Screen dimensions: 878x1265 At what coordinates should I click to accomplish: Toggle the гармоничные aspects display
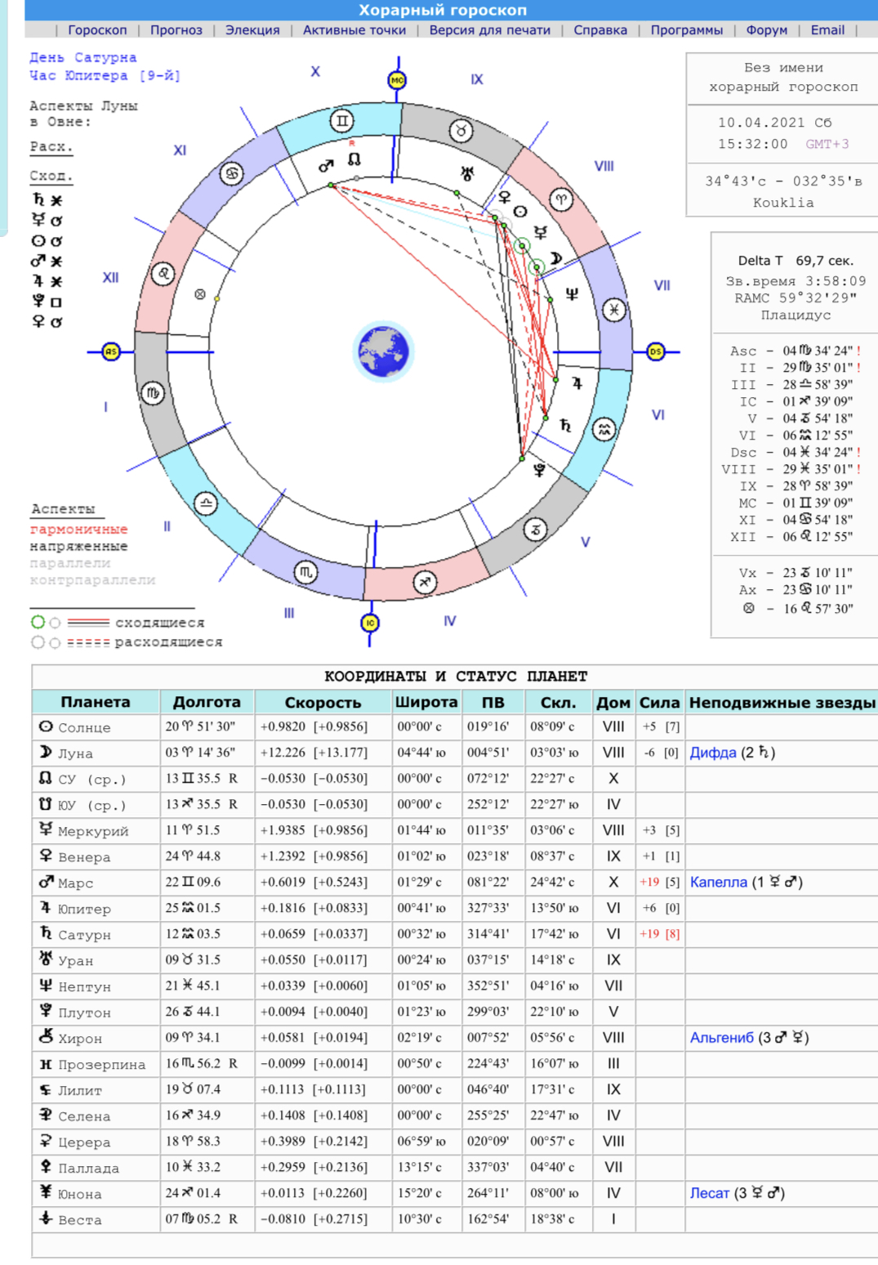[78, 529]
